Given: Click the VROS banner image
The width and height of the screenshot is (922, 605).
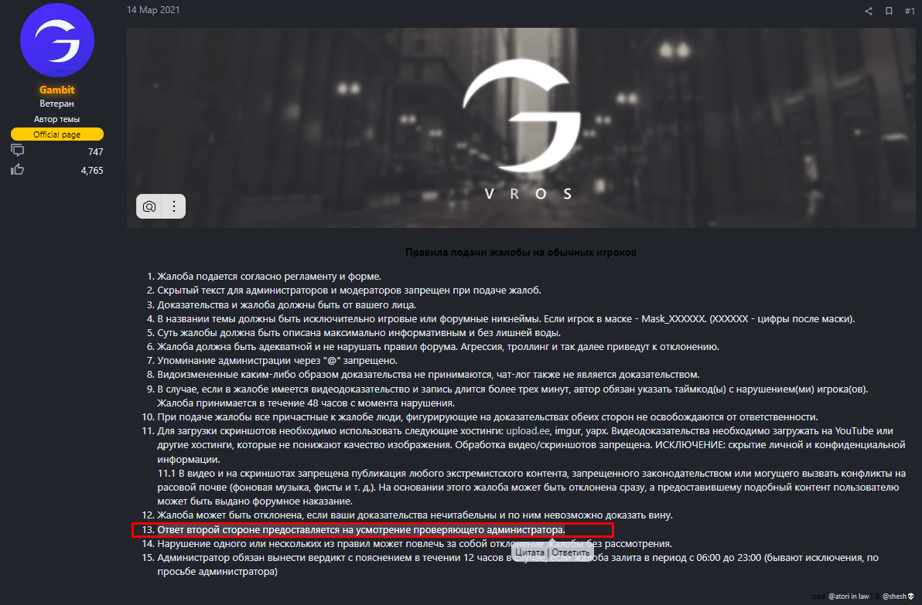Looking at the screenshot, I should pyautogui.click(x=521, y=127).
